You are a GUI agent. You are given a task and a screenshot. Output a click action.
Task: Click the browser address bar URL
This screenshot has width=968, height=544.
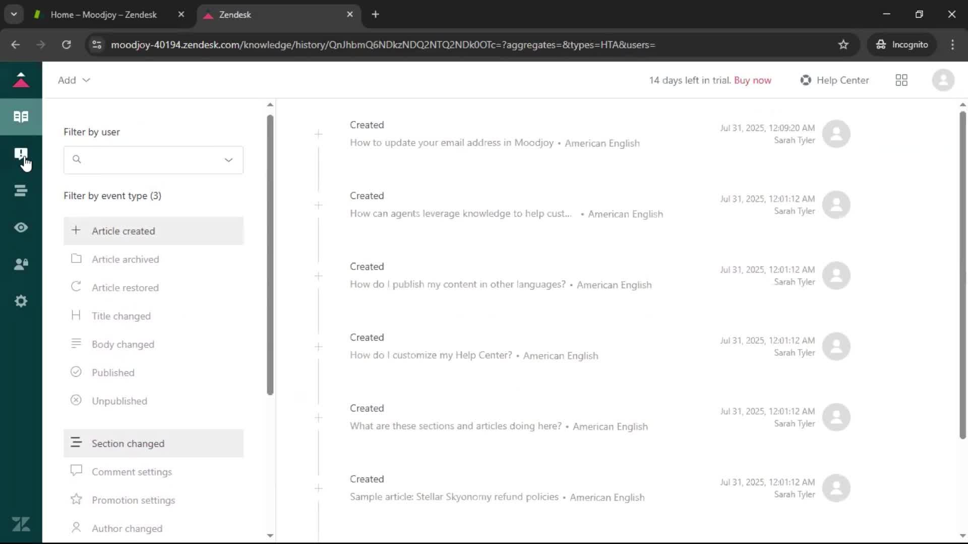point(383,45)
